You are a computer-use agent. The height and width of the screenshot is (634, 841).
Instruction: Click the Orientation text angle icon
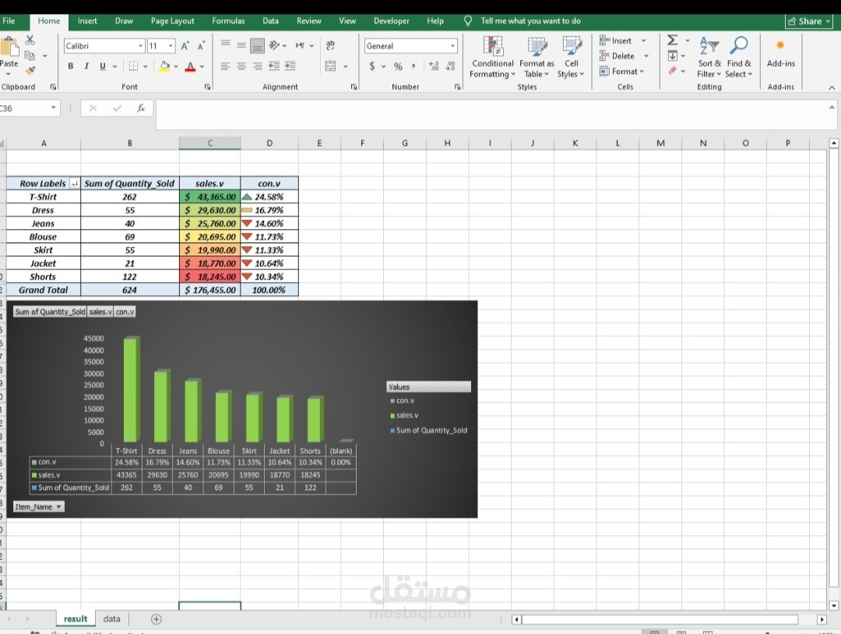click(x=274, y=45)
